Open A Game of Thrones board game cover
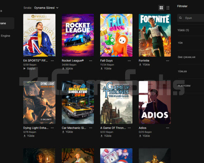The width and height of the screenshot is (204, 163). coord(116,102)
